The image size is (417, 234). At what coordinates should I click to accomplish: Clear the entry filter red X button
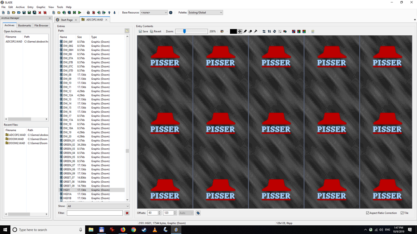pos(127,213)
